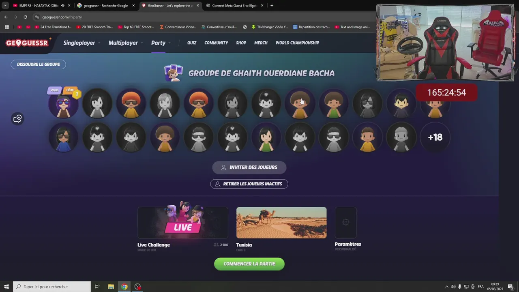This screenshot has width=519, height=292.
Task: Click the FRA language indicator
Action: (x=480, y=287)
